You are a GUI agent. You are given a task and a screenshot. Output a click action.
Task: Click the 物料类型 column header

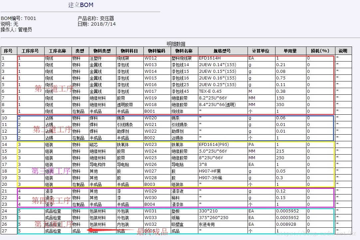(x=102, y=51)
